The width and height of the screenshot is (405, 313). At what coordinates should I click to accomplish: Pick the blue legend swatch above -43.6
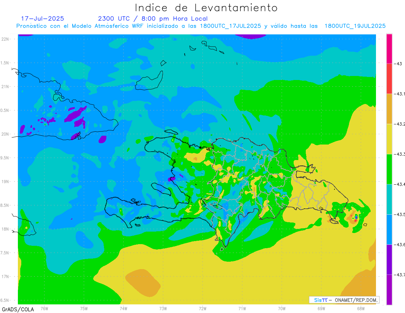click(389, 229)
